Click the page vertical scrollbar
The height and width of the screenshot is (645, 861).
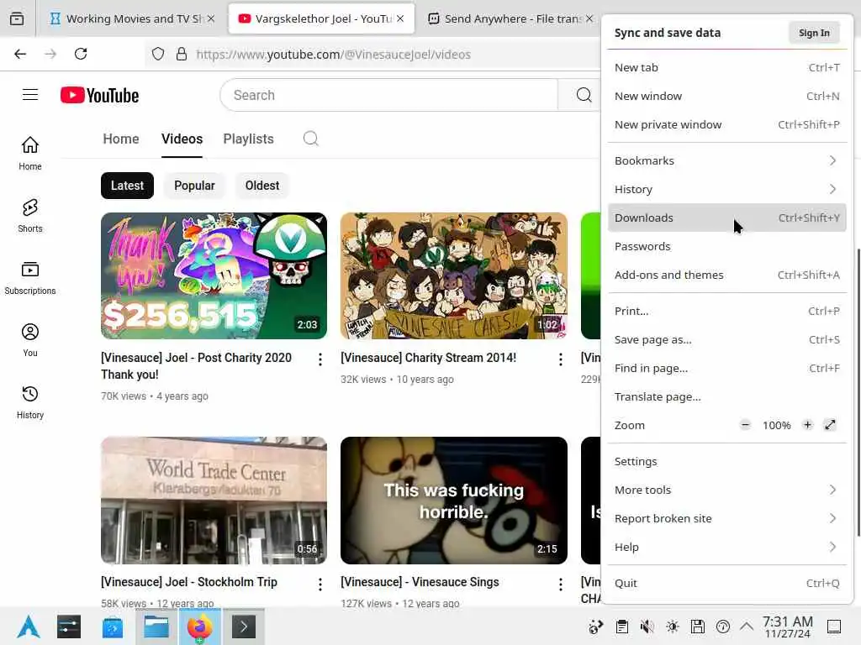(x=858, y=392)
